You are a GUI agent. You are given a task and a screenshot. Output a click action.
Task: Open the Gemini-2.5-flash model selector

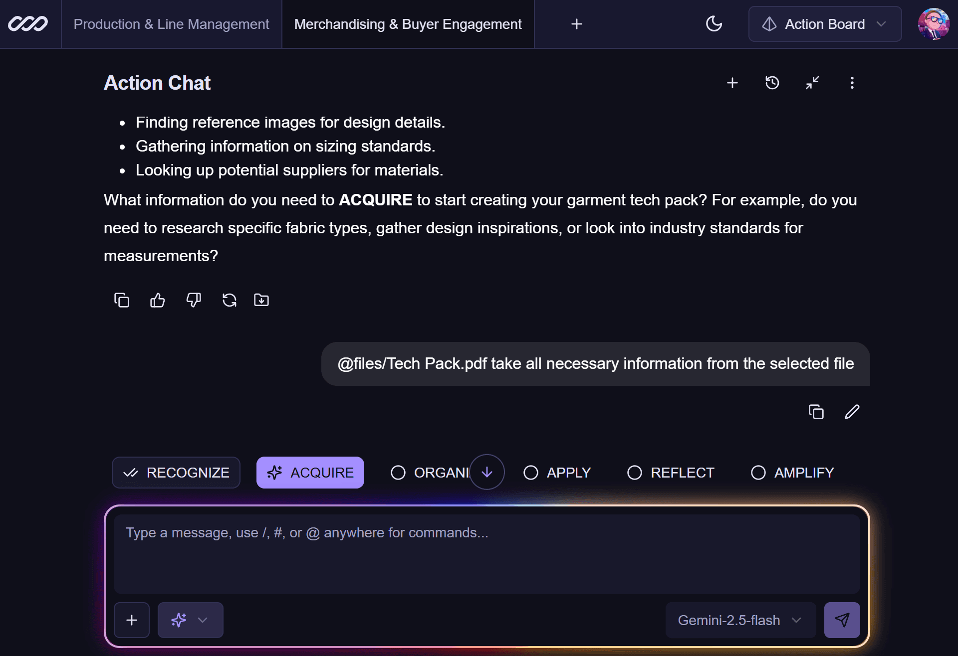[x=740, y=620]
